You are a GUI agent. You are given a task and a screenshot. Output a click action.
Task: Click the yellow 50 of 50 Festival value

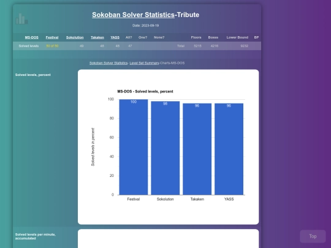52,46
